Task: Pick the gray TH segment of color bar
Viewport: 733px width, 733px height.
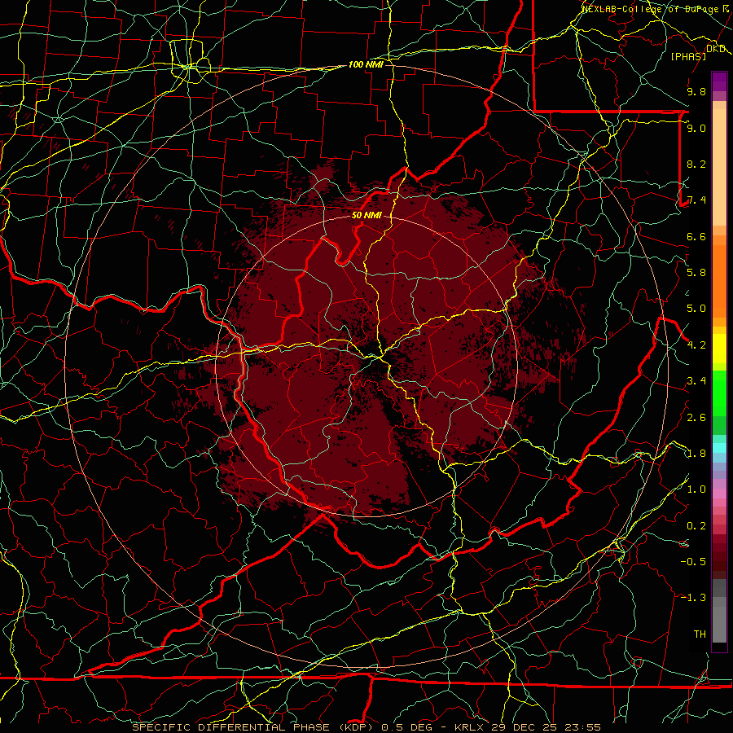Action: tap(719, 624)
